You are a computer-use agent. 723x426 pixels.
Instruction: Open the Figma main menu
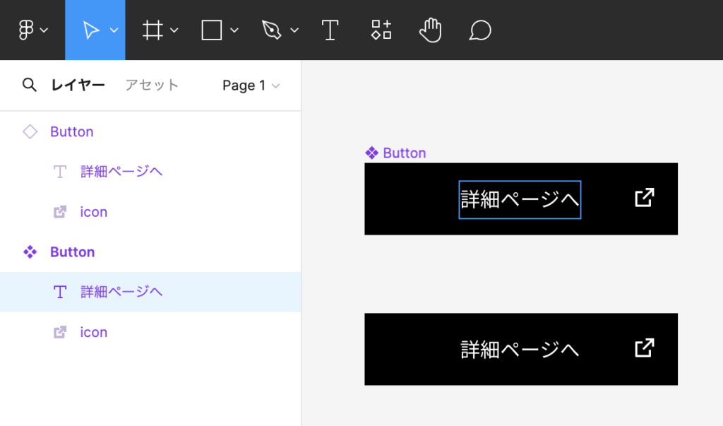click(x=27, y=30)
